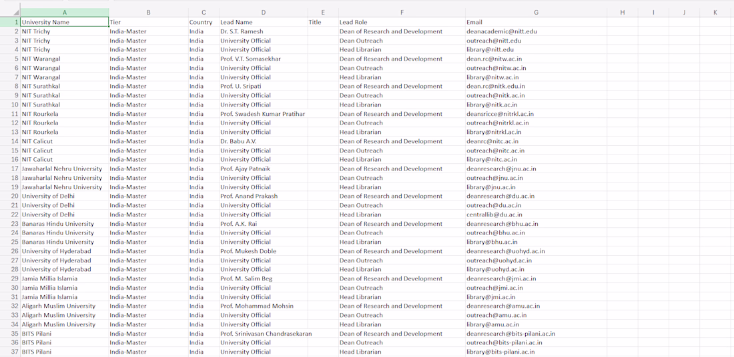This screenshot has width=734, height=357.
Task: Click the 'Country' header cell
Action: click(204, 22)
